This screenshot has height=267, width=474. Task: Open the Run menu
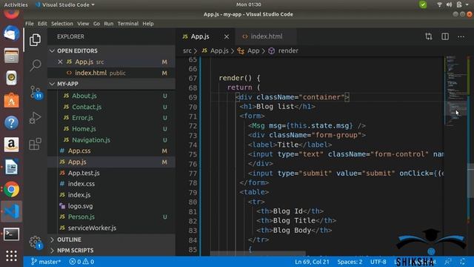109,24
